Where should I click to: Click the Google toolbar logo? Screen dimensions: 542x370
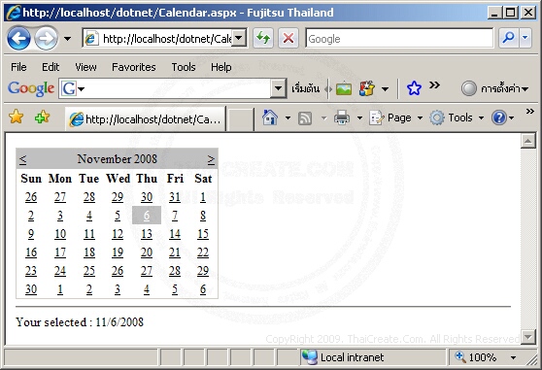pos(31,88)
